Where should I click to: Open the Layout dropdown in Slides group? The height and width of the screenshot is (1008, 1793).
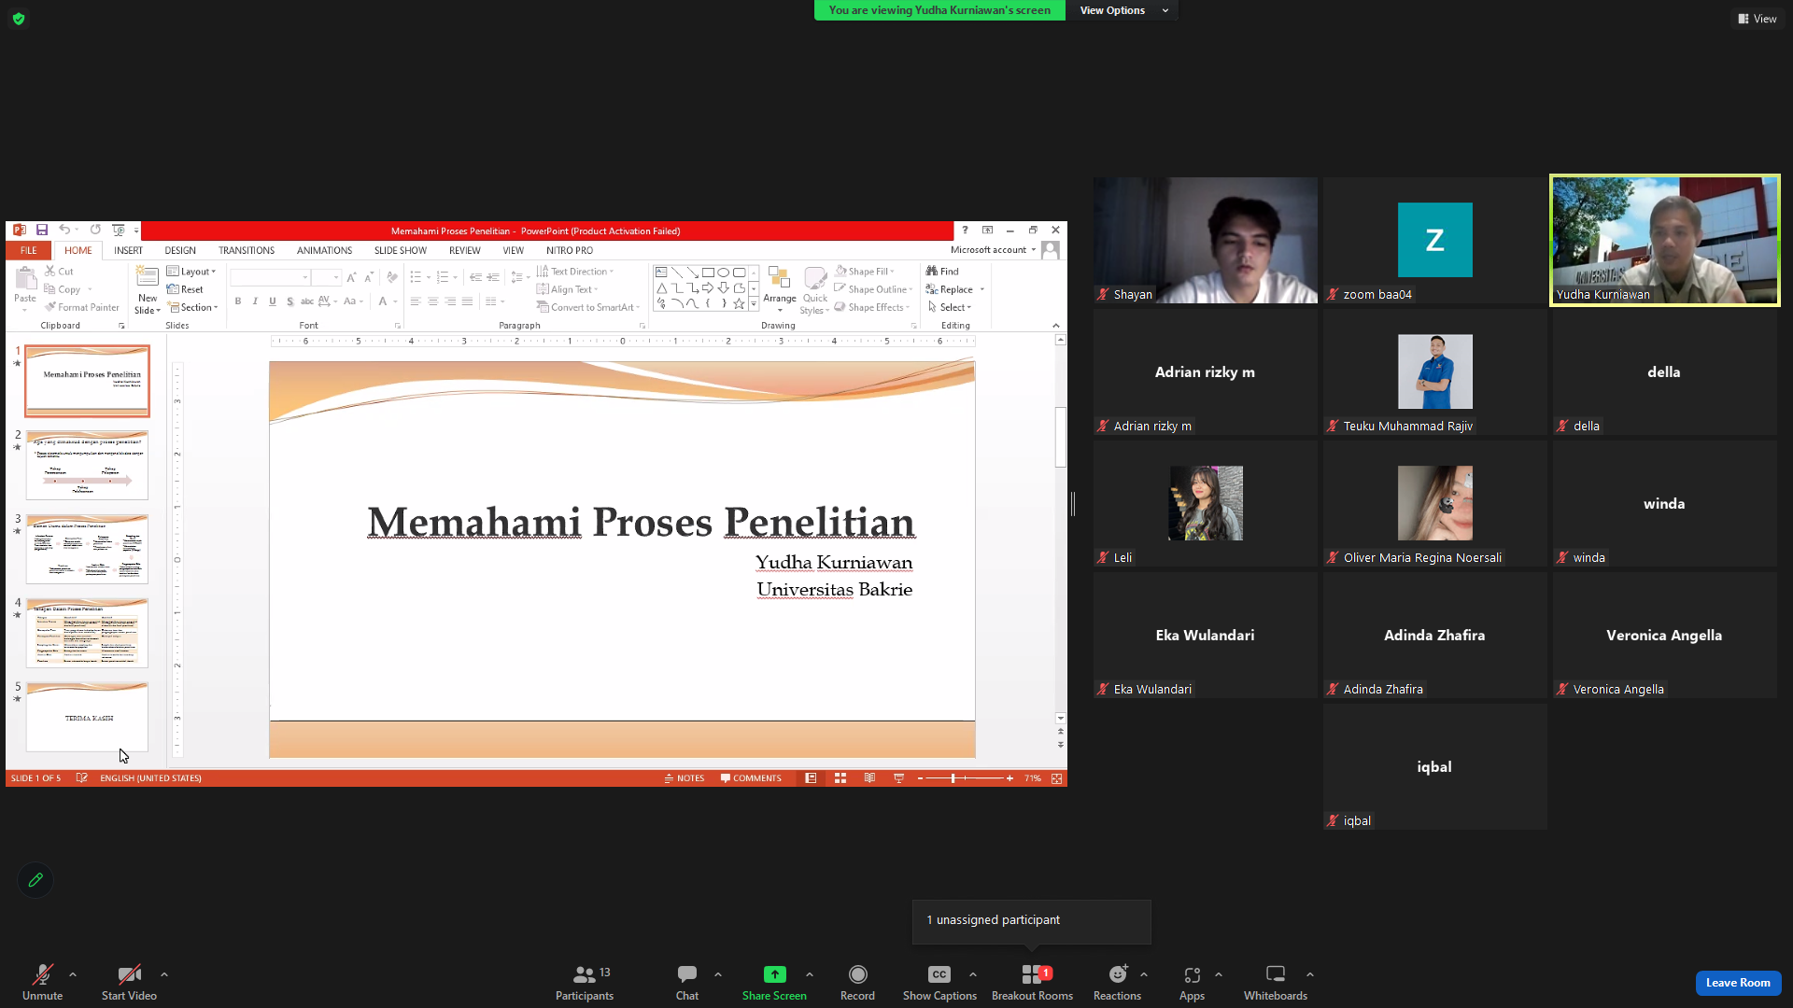[191, 272]
